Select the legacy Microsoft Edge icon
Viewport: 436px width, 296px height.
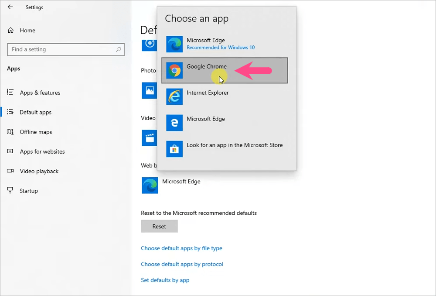[174, 123]
